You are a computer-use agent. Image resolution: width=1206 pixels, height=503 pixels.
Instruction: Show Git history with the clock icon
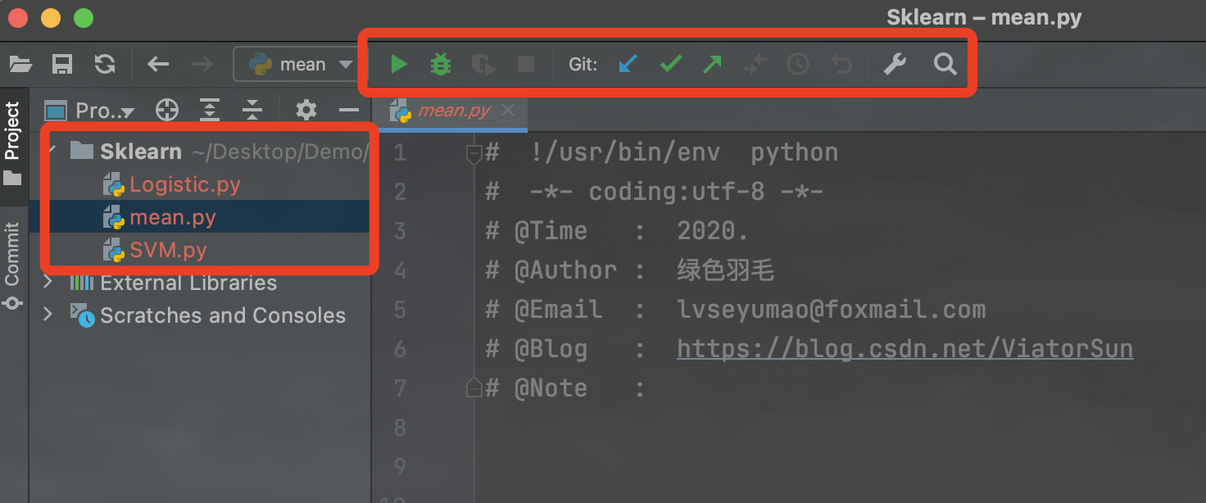click(x=798, y=64)
